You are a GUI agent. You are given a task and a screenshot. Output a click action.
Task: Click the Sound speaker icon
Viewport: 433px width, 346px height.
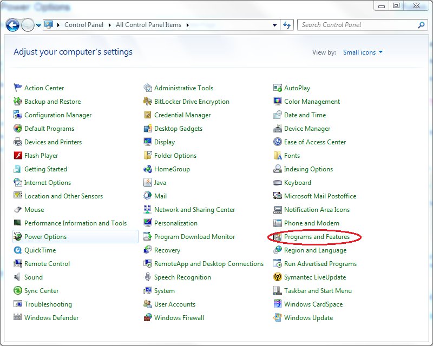18,277
